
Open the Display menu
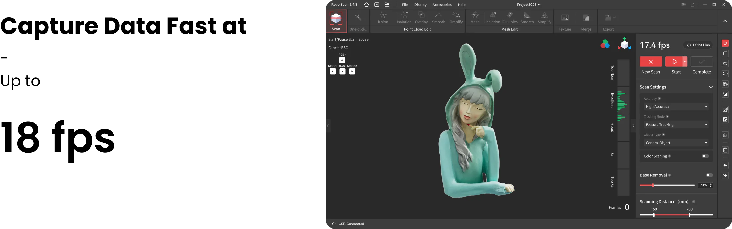coord(420,5)
